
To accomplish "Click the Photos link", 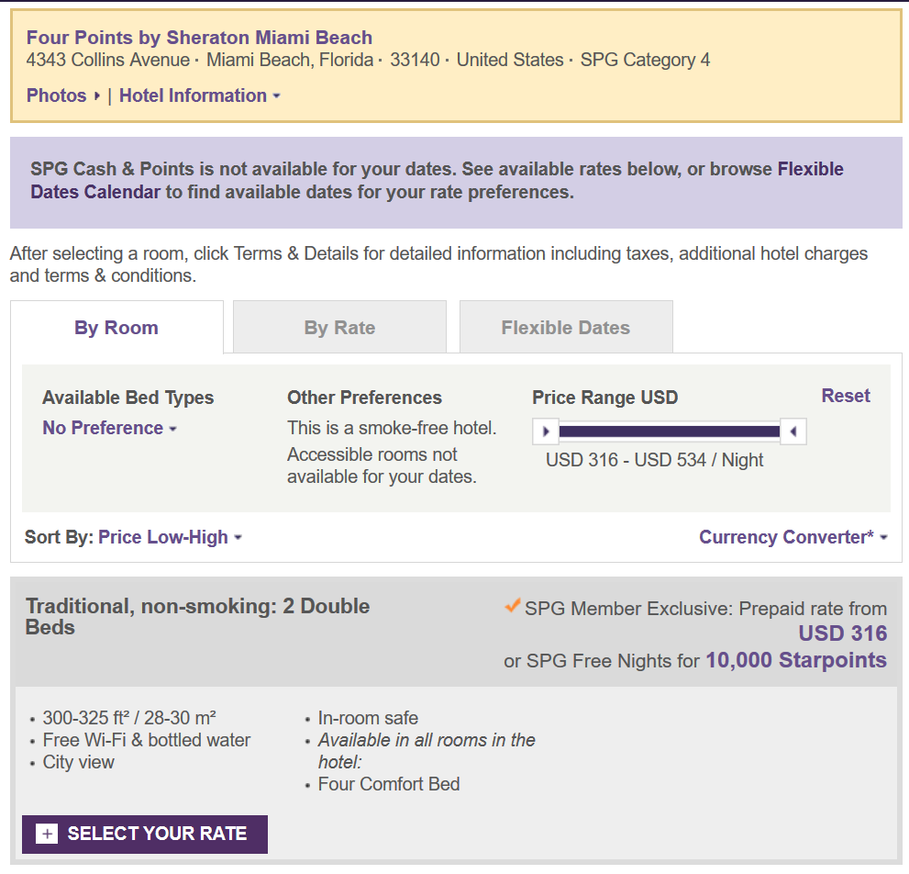I will coord(56,95).
